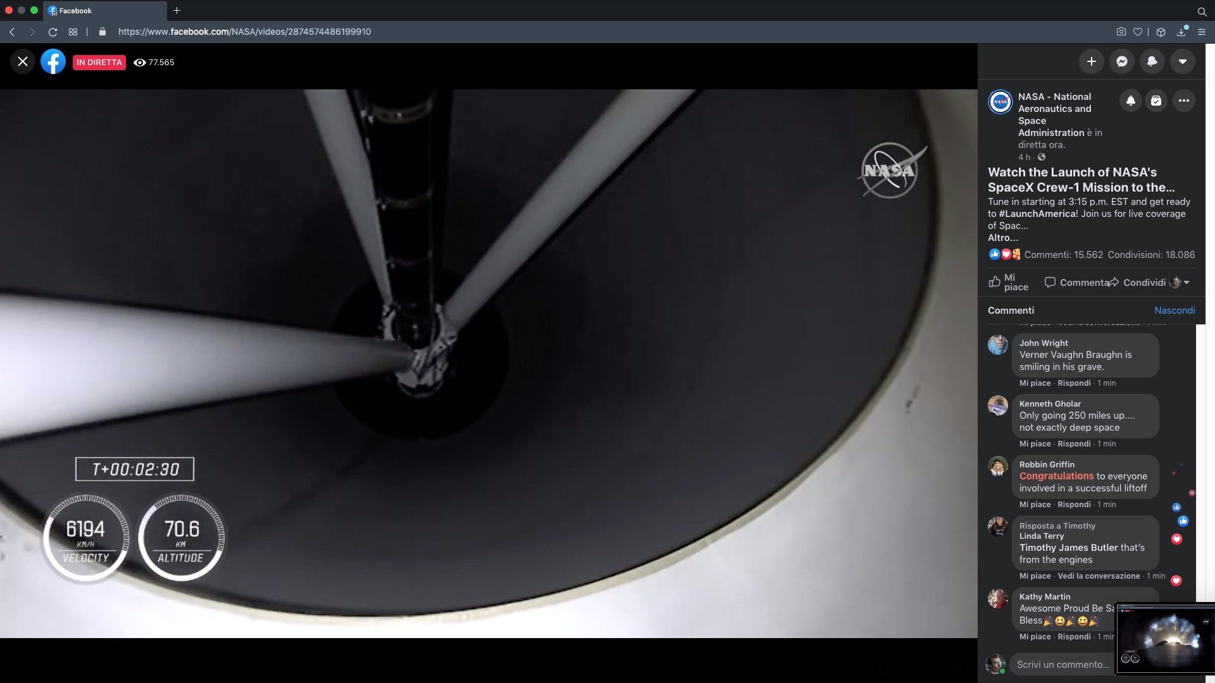
Task: Go forward in browser history
Action: [x=32, y=32]
